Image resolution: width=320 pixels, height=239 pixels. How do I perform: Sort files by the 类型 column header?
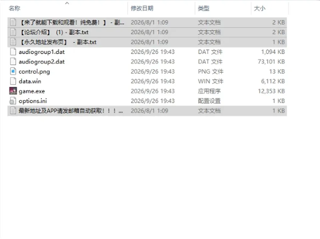click(203, 8)
